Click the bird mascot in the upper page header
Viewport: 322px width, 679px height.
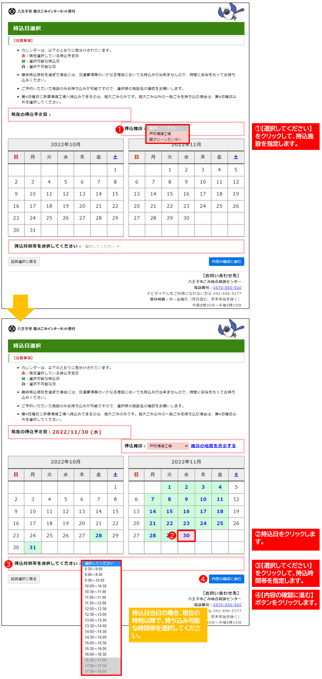tap(231, 12)
